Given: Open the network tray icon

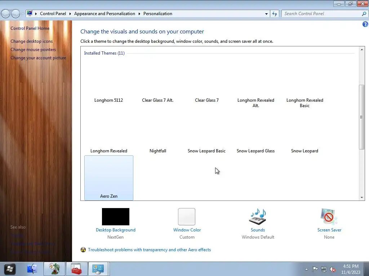Looking at the screenshot, I should (x=324, y=269).
